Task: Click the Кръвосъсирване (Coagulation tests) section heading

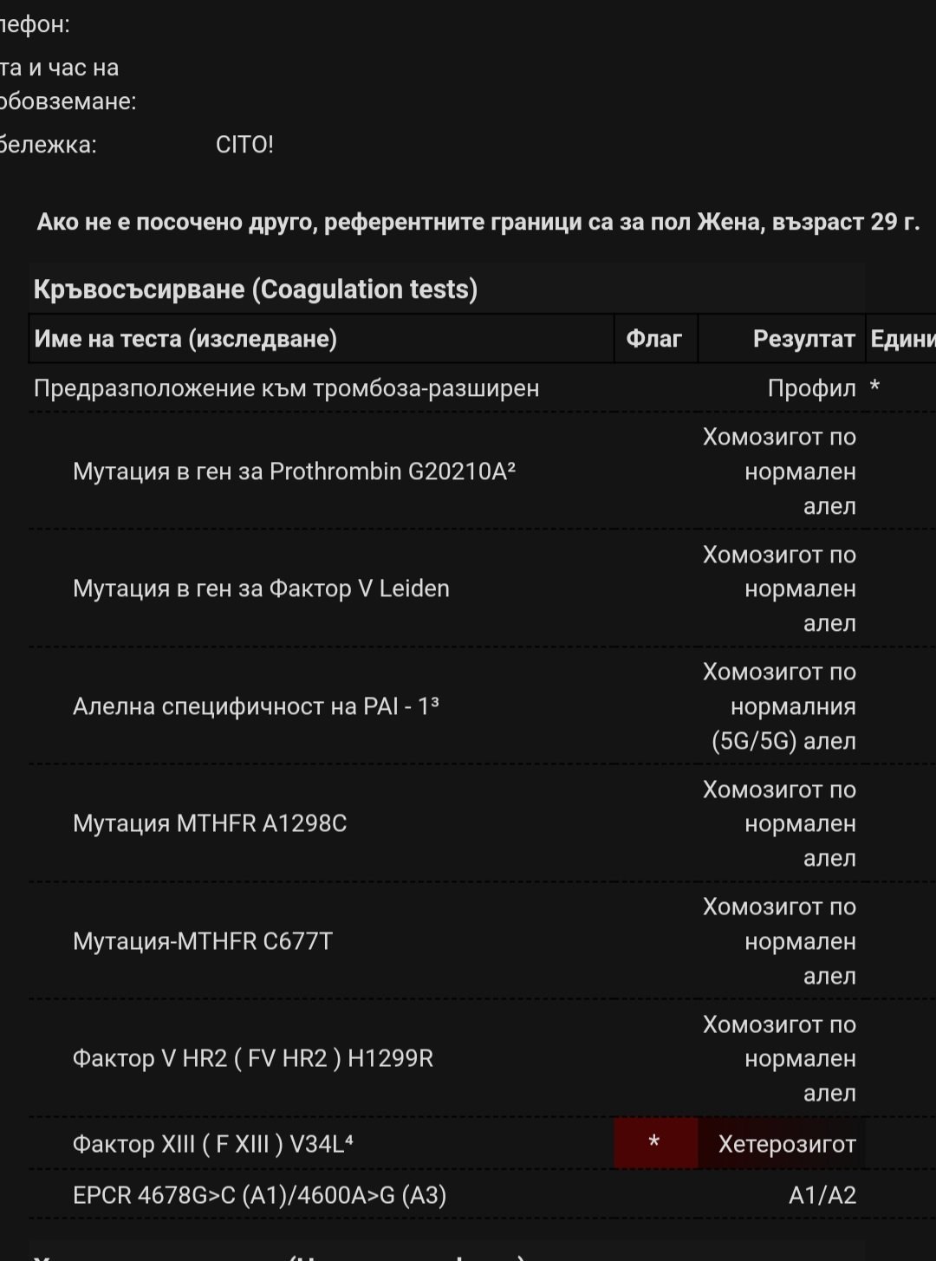Action: tap(256, 289)
